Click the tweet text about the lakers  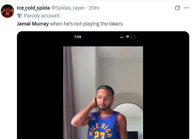86,24
